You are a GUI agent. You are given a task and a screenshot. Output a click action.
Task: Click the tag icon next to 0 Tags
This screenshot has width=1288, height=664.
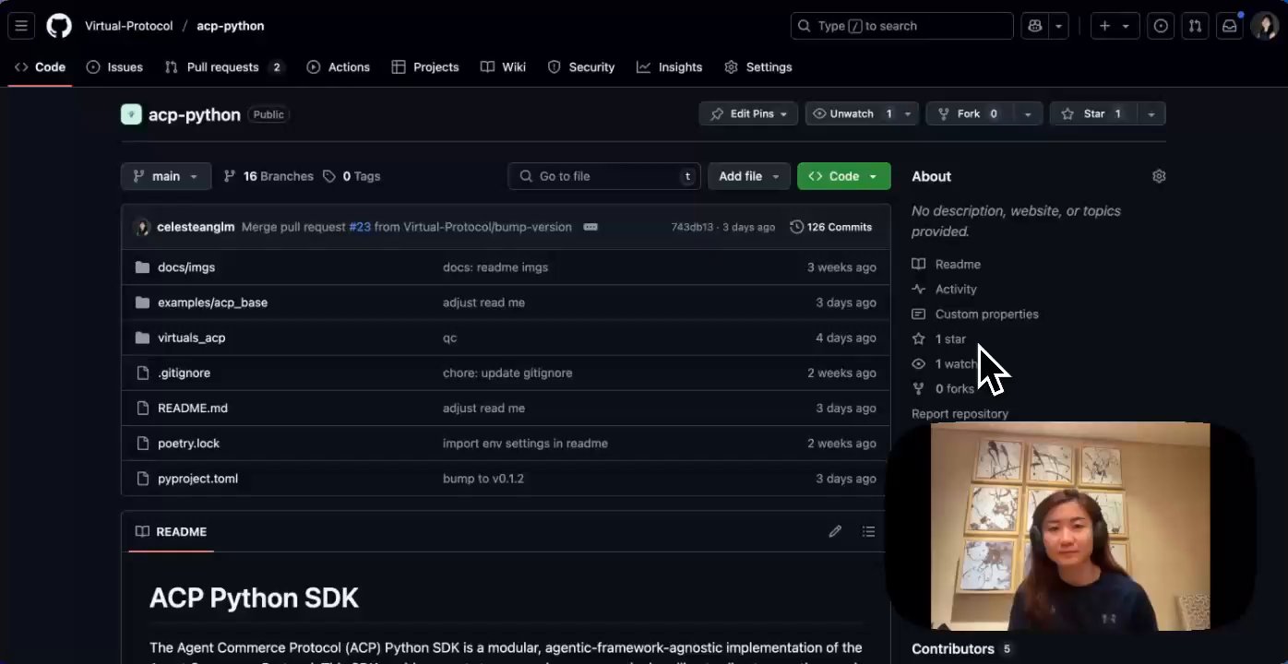coord(329,176)
